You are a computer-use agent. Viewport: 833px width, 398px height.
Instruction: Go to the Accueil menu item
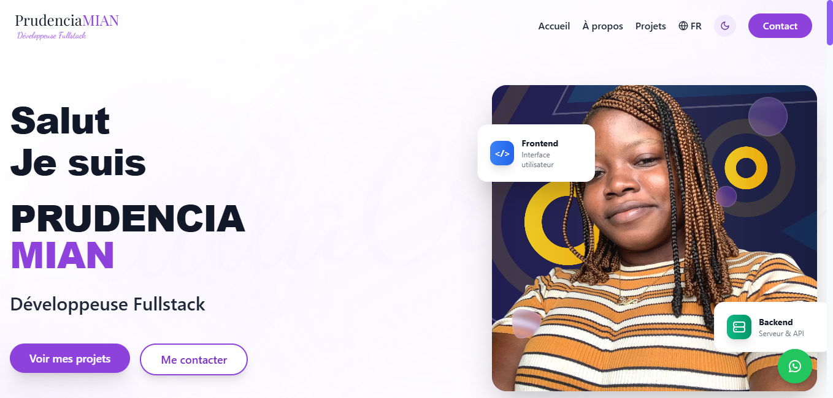[554, 26]
